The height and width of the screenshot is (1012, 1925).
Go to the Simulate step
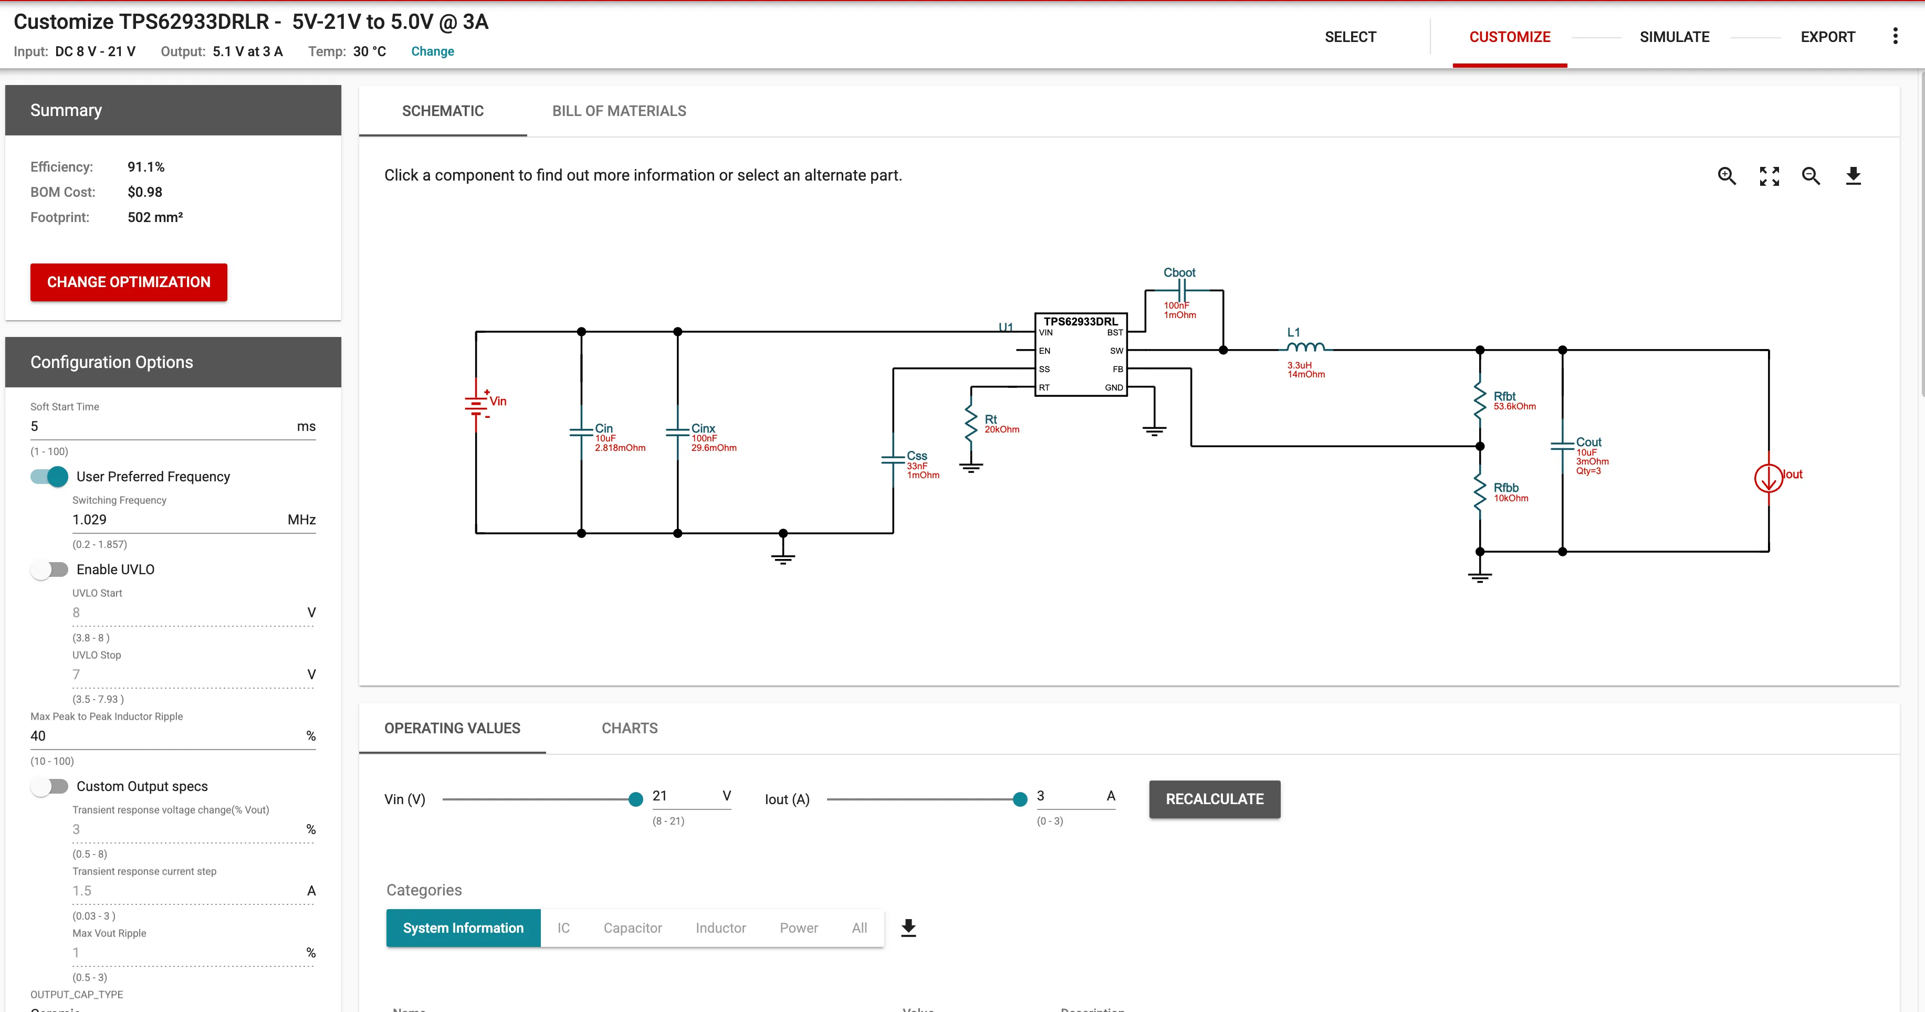[x=1674, y=37]
